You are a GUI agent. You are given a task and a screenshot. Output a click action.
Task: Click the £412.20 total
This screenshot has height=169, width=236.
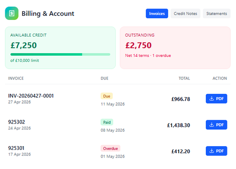click(181, 152)
